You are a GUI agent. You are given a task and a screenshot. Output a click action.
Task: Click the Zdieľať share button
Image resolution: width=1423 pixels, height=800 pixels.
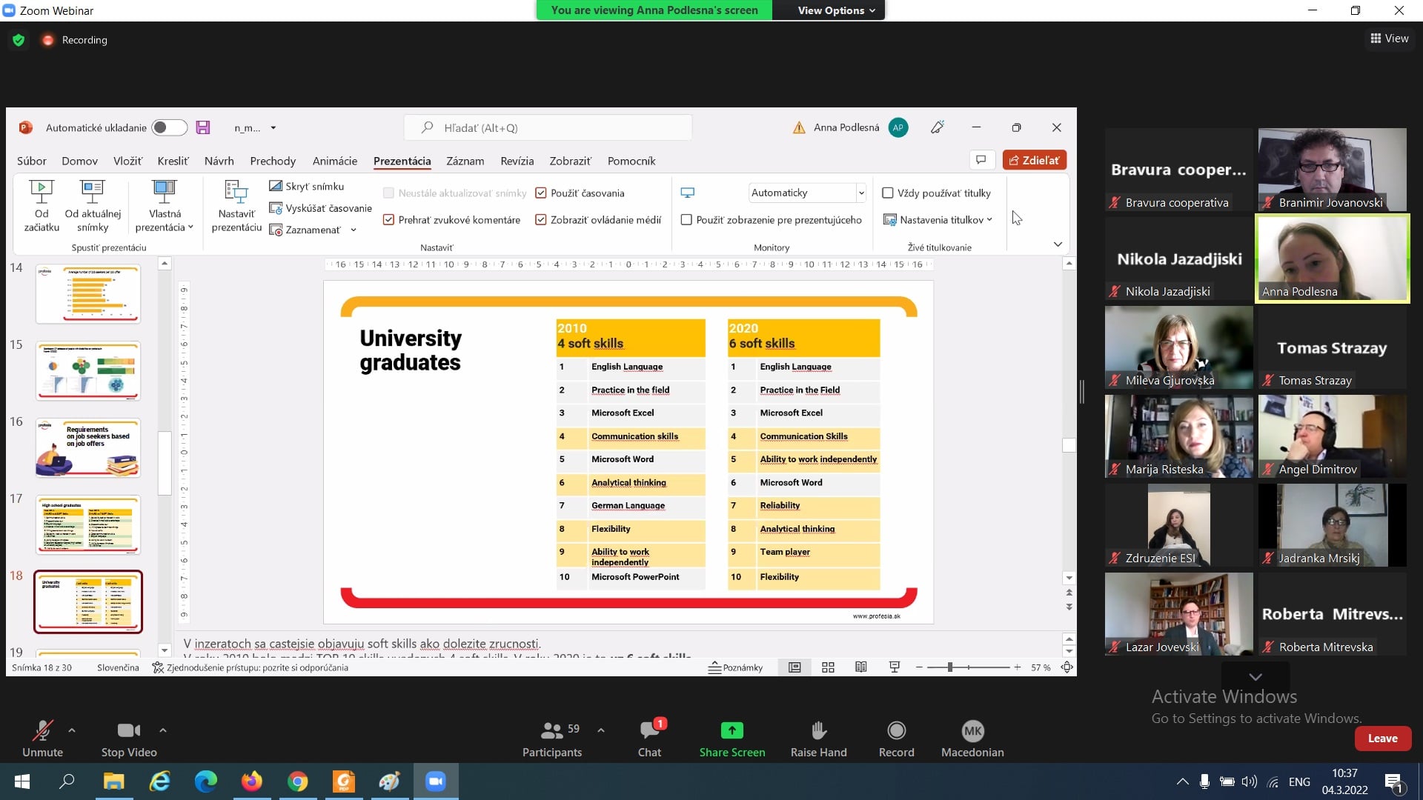(1034, 160)
